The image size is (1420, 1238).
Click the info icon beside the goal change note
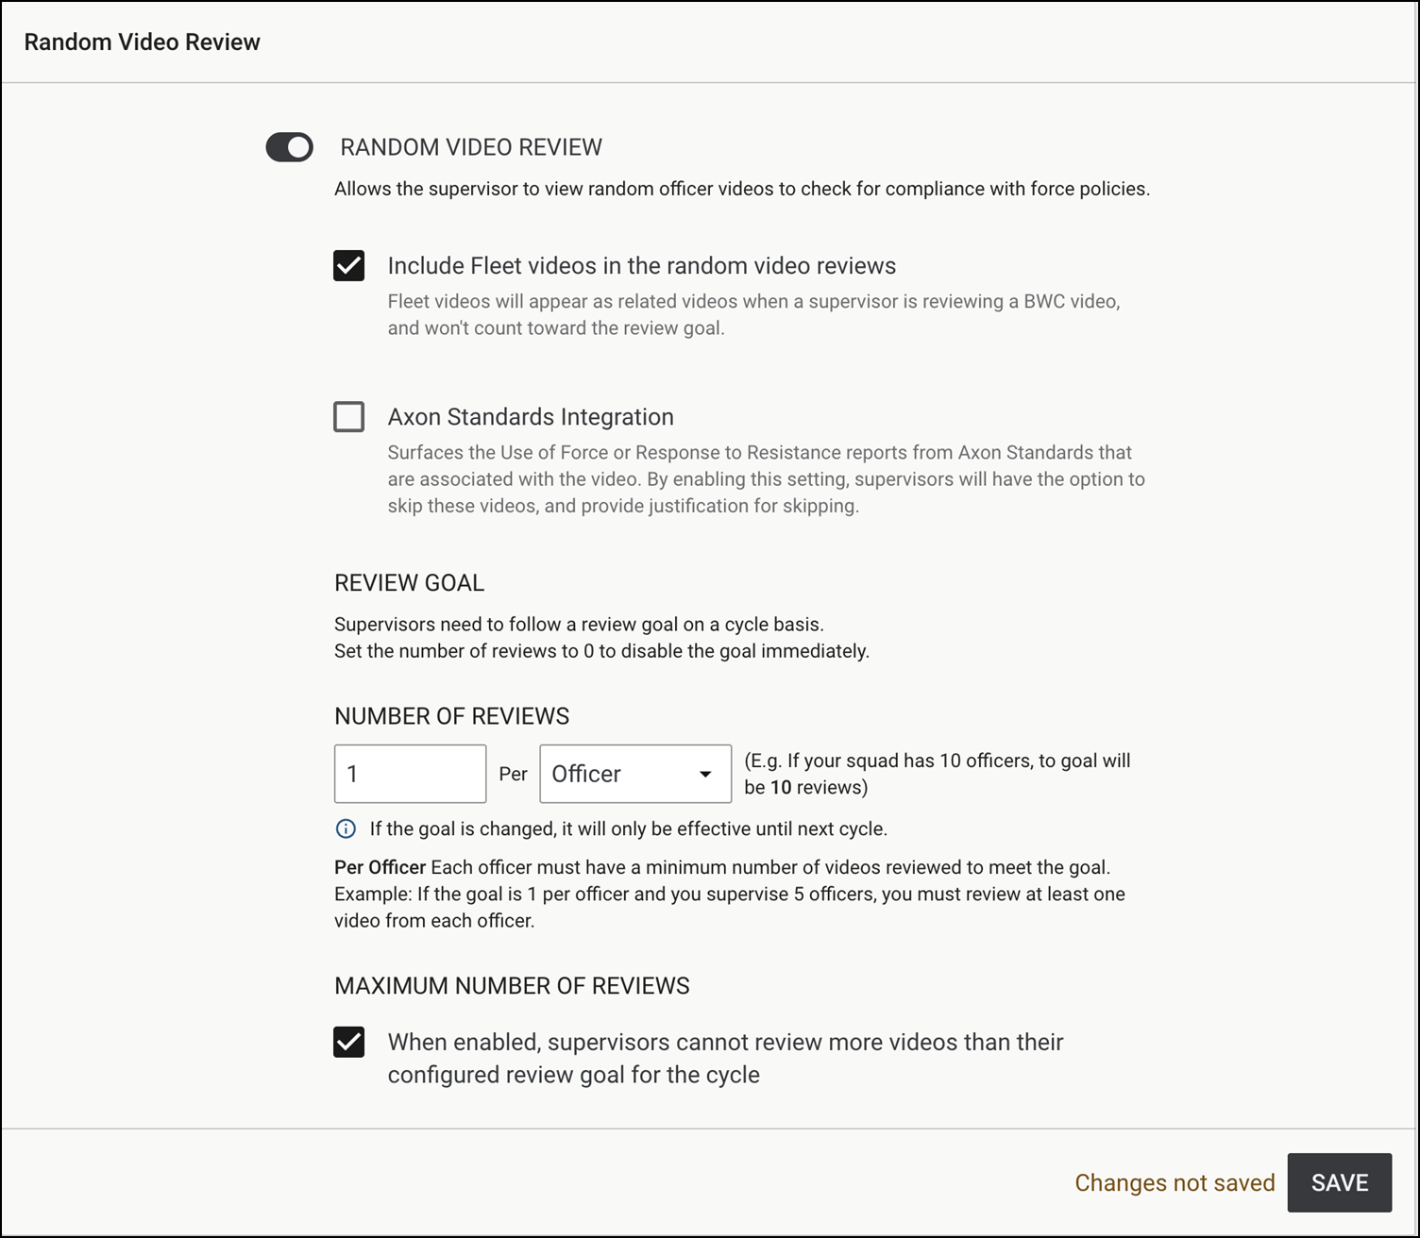point(347,829)
